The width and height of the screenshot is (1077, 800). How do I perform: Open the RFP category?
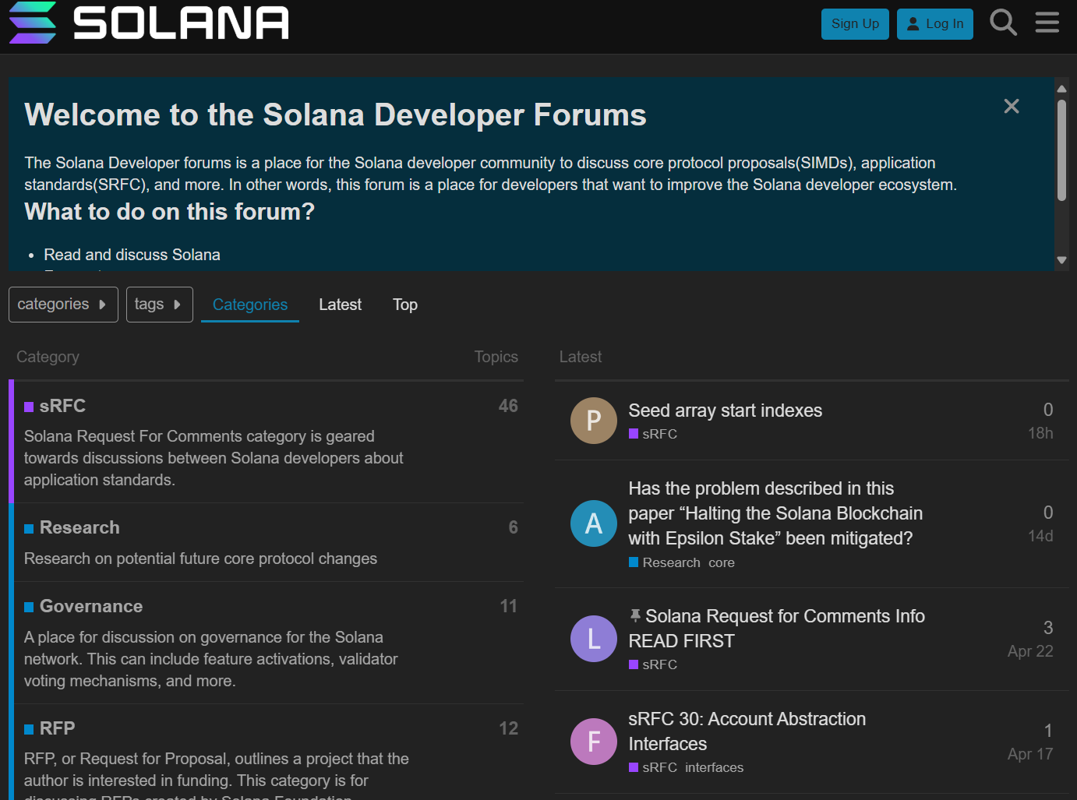(x=57, y=728)
